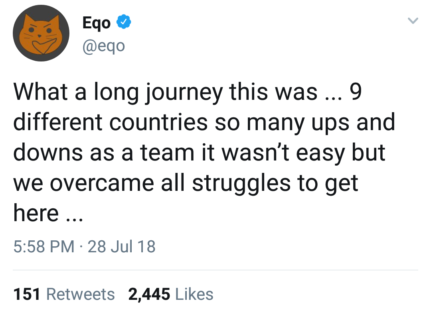
Task: Click the number 9 in the tweet
Action: point(355,93)
